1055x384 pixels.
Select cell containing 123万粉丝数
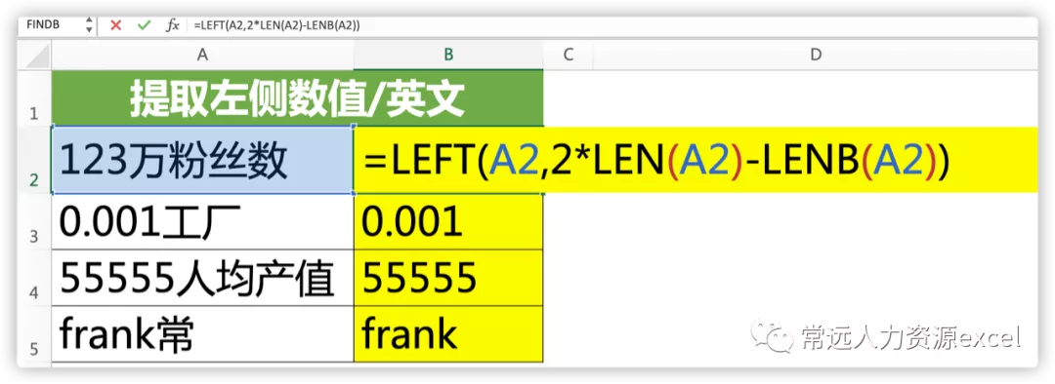click(x=202, y=160)
